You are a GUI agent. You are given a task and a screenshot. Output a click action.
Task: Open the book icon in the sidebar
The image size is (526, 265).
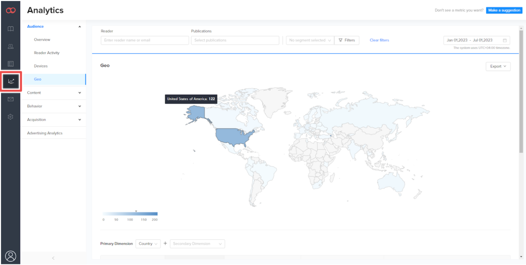[11, 29]
